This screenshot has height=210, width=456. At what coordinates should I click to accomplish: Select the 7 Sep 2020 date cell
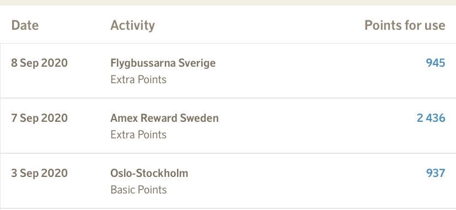coord(39,118)
